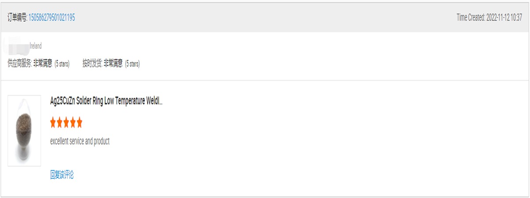Open order number 150586279501021195 link

[52, 18]
